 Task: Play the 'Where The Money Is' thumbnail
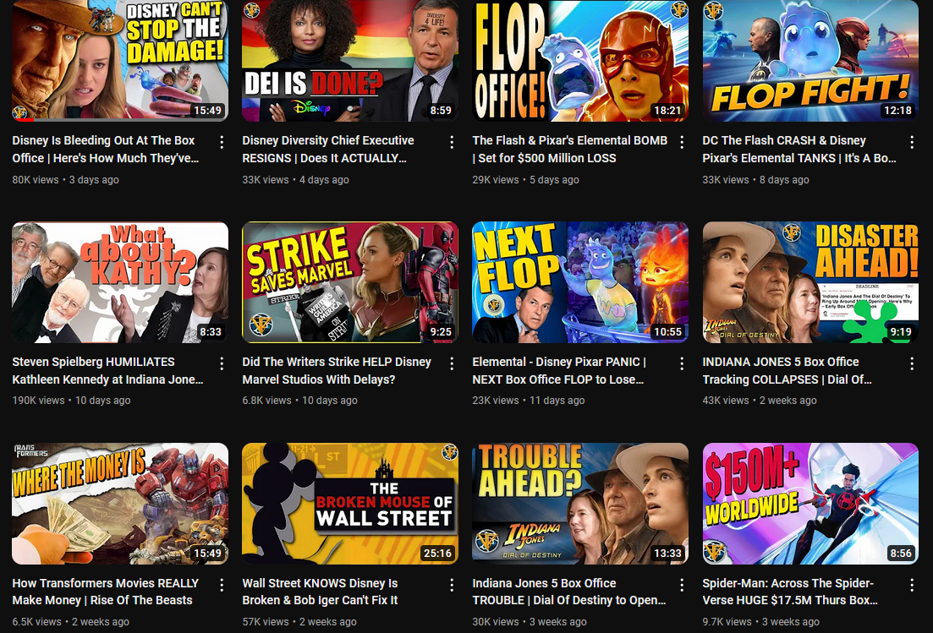click(x=120, y=504)
